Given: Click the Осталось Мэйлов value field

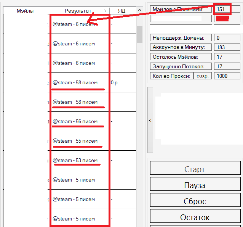Looking at the screenshot, I should coord(227,57).
